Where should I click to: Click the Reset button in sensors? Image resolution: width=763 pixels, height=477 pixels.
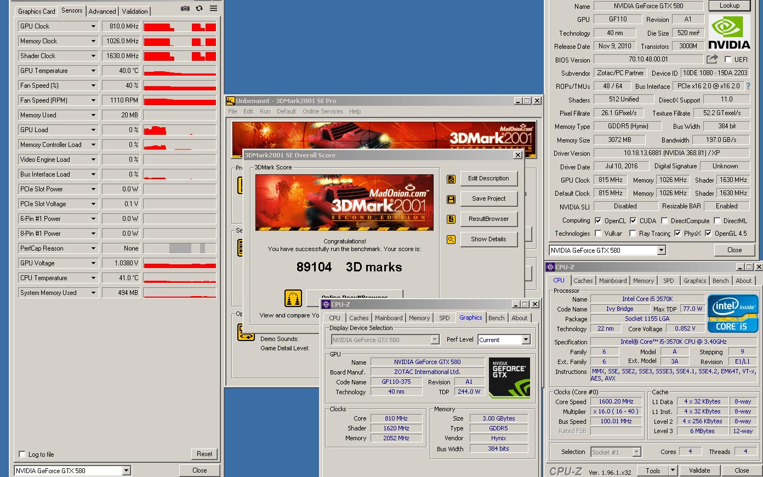[204, 454]
